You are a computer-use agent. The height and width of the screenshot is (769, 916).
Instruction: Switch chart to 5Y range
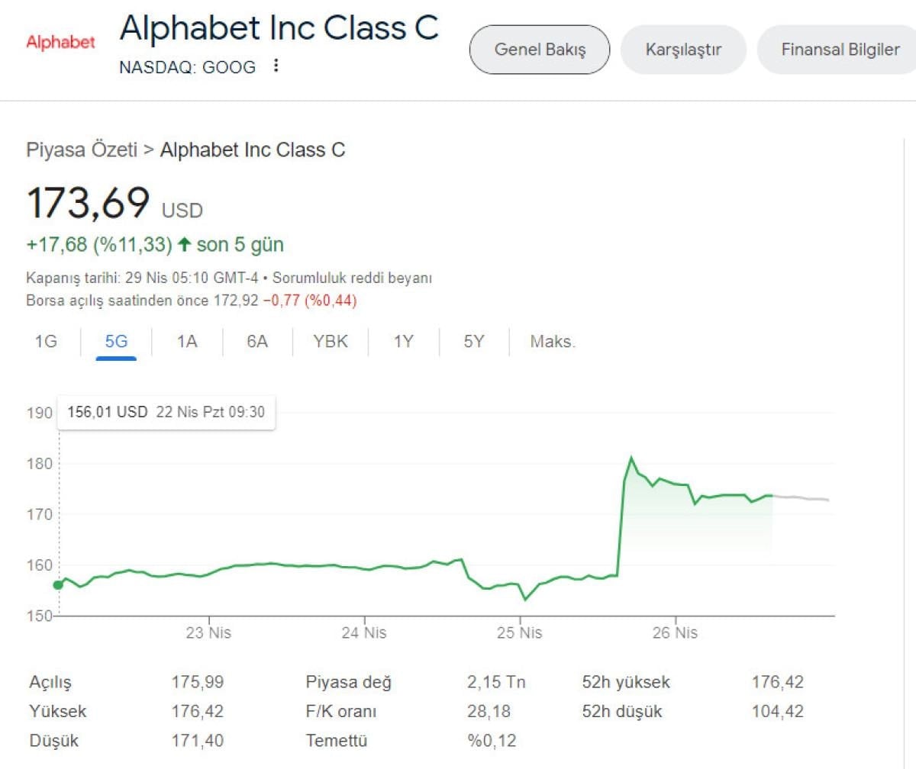[474, 342]
